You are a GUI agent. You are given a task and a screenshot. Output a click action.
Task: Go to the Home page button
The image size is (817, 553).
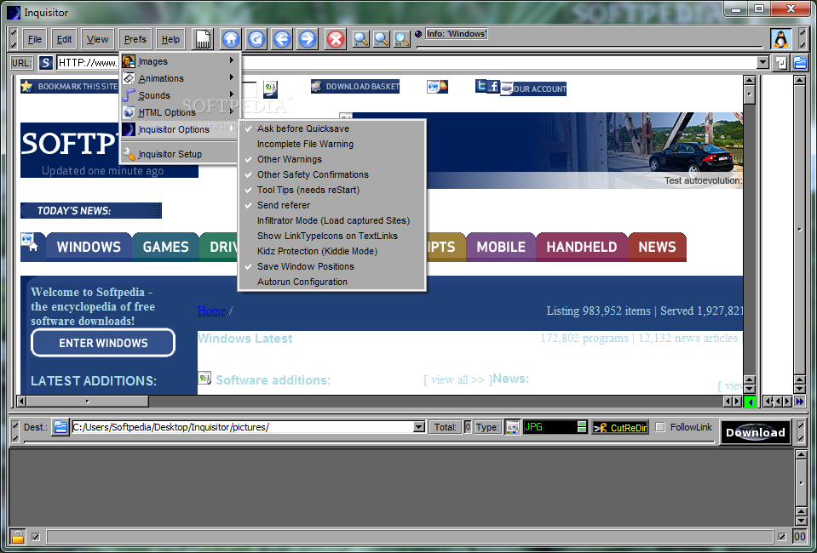[x=231, y=39]
